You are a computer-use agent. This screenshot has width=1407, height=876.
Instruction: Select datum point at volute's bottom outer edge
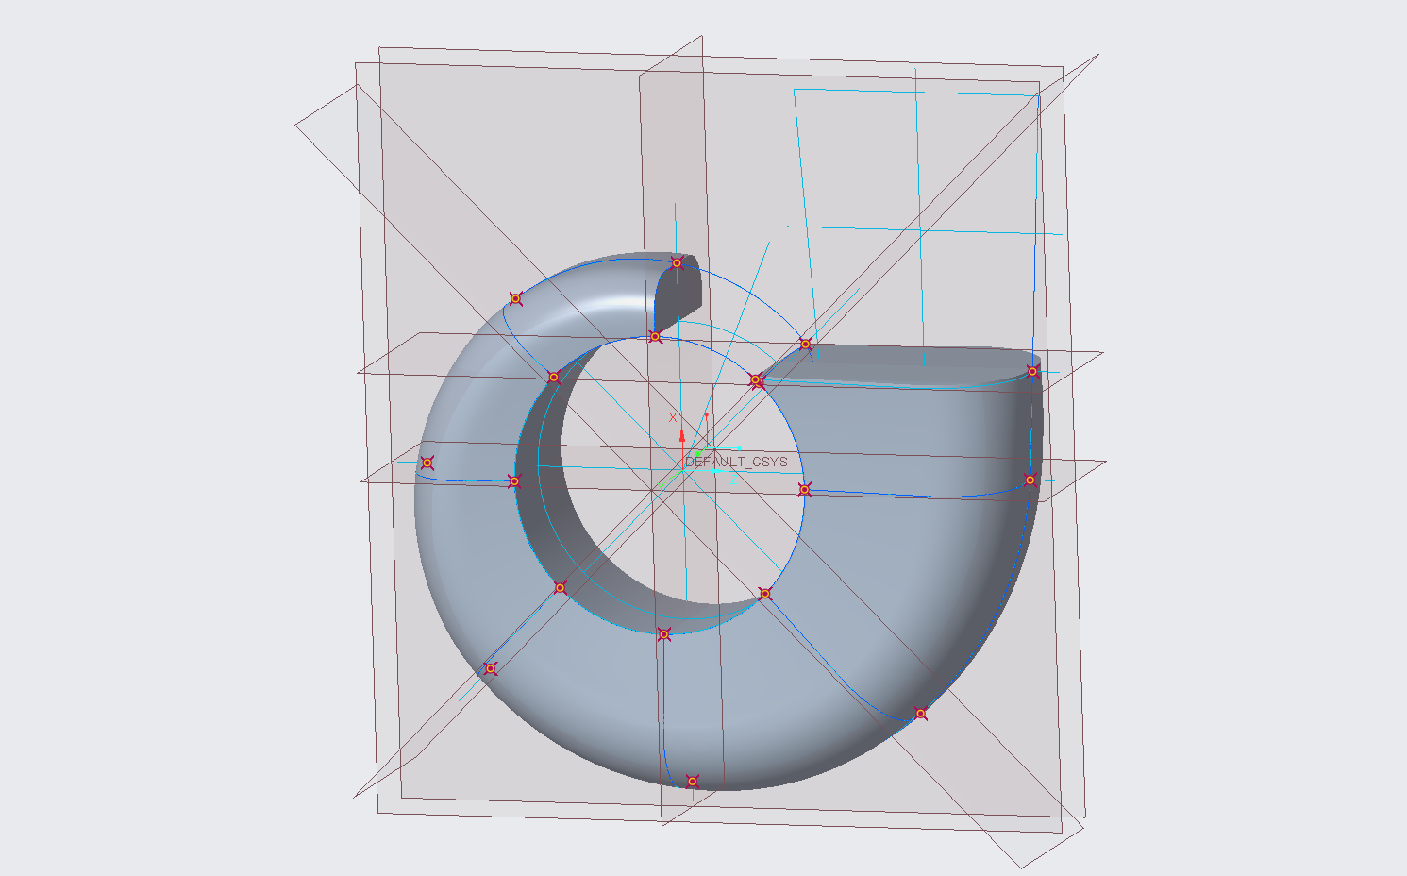(692, 781)
